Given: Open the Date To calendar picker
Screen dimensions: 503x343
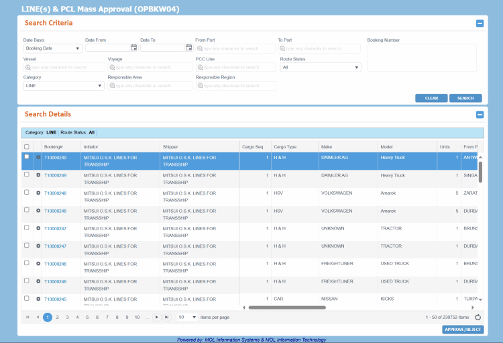Looking at the screenshot, I should [x=188, y=48].
